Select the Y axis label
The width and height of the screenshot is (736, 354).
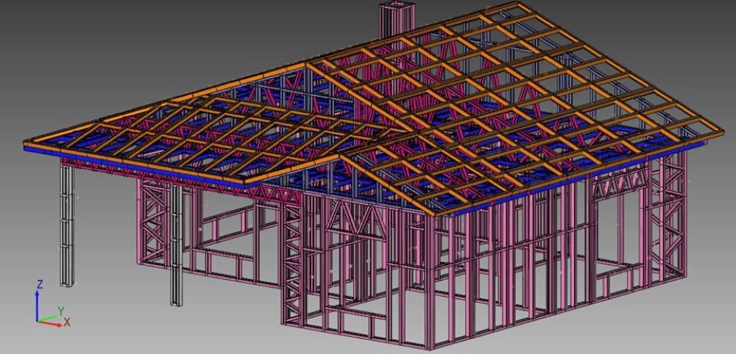pos(62,311)
